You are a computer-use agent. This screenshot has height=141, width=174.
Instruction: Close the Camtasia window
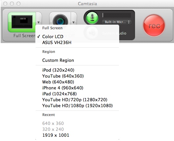tap(5, 4)
